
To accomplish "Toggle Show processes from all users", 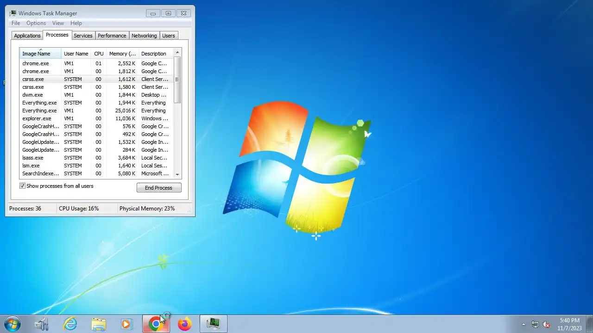I will pyautogui.click(x=22, y=186).
